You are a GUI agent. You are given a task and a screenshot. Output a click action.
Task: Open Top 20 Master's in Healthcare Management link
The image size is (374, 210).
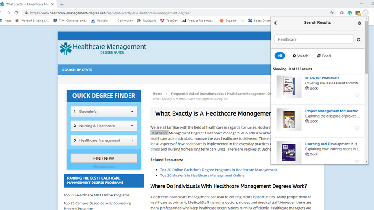coord(202,175)
